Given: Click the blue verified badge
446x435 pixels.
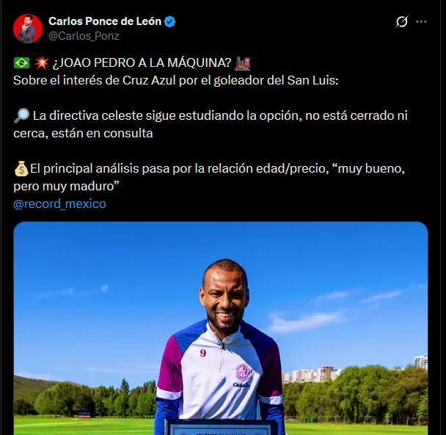Looking at the screenshot, I should [170, 21].
